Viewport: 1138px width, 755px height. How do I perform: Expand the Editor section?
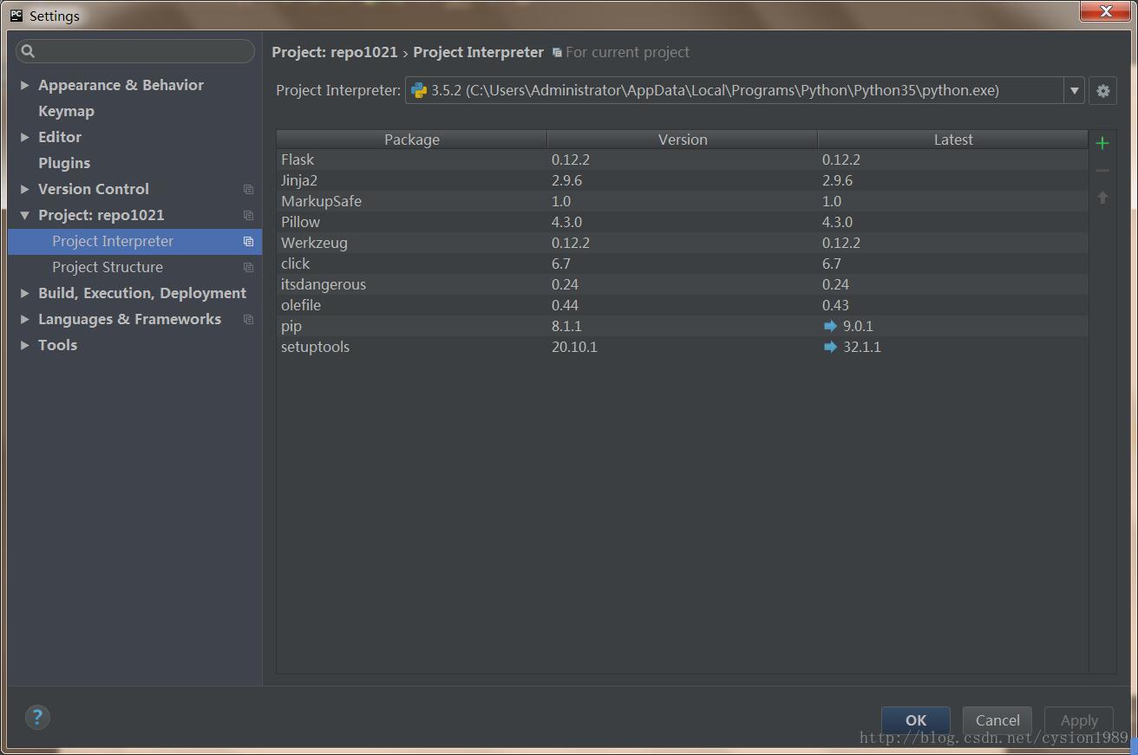click(x=24, y=137)
